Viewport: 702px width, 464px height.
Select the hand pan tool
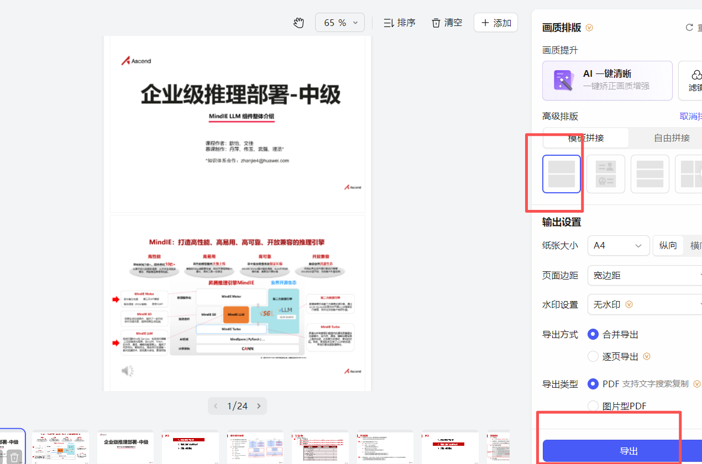299,23
